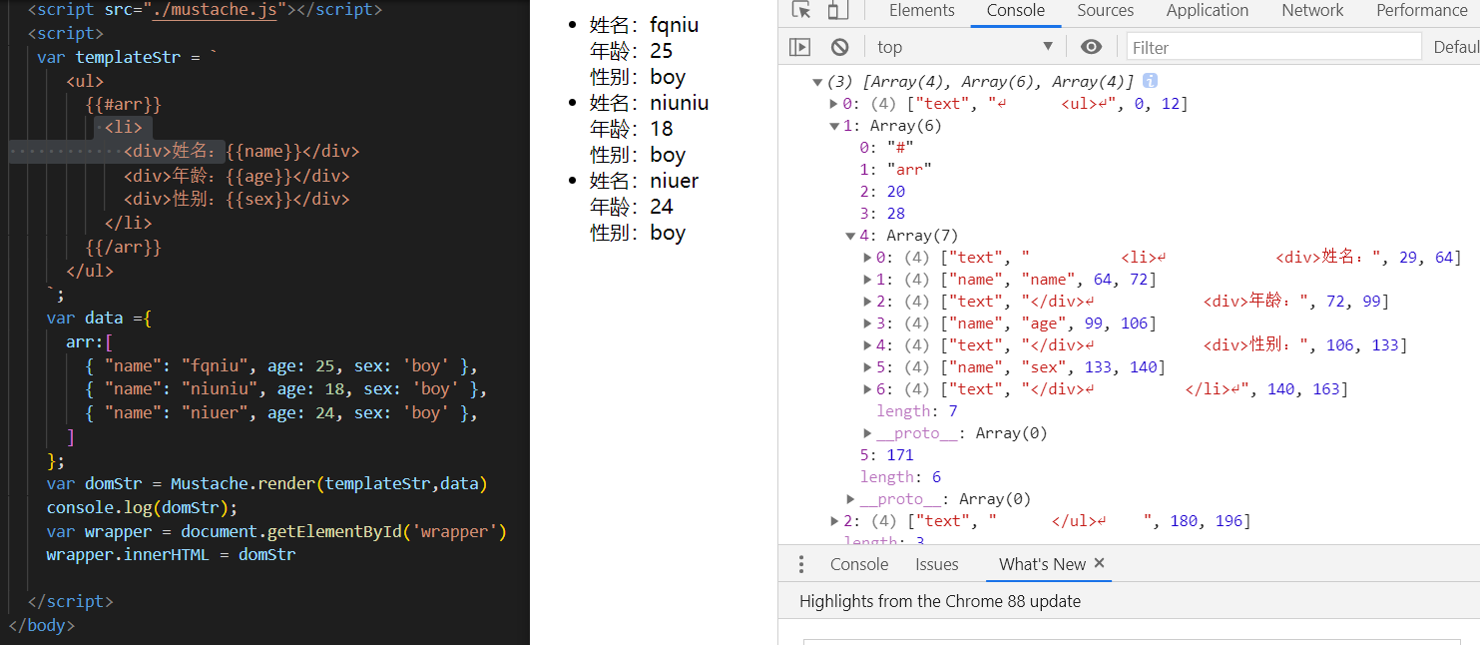Image resolution: width=1480 pixels, height=645 pixels.
Task: Create a live expression eye icon
Action: coord(1092,47)
